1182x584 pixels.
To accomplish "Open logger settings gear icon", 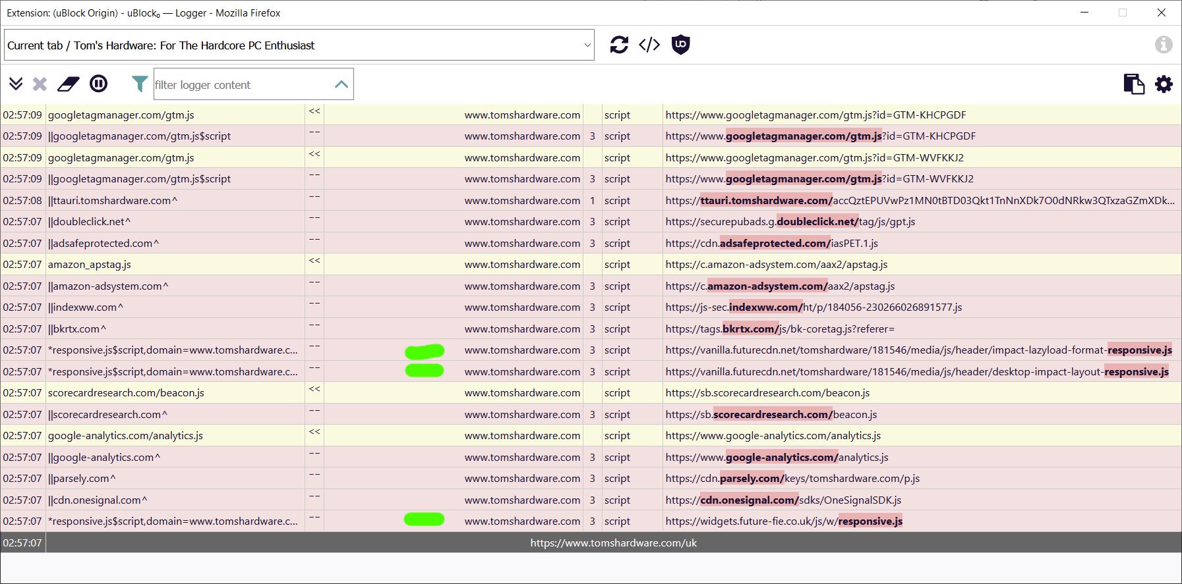I will (x=1164, y=84).
